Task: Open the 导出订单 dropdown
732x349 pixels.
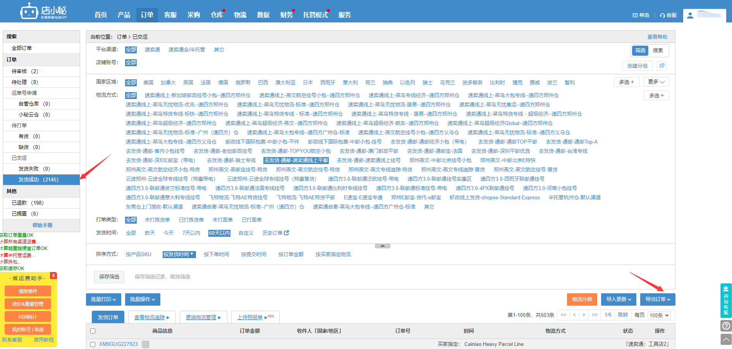Action: pos(658,299)
